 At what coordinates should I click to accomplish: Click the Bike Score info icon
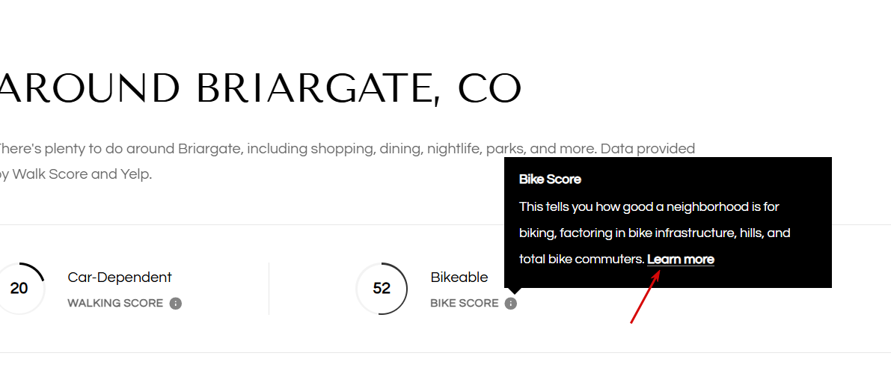click(511, 303)
